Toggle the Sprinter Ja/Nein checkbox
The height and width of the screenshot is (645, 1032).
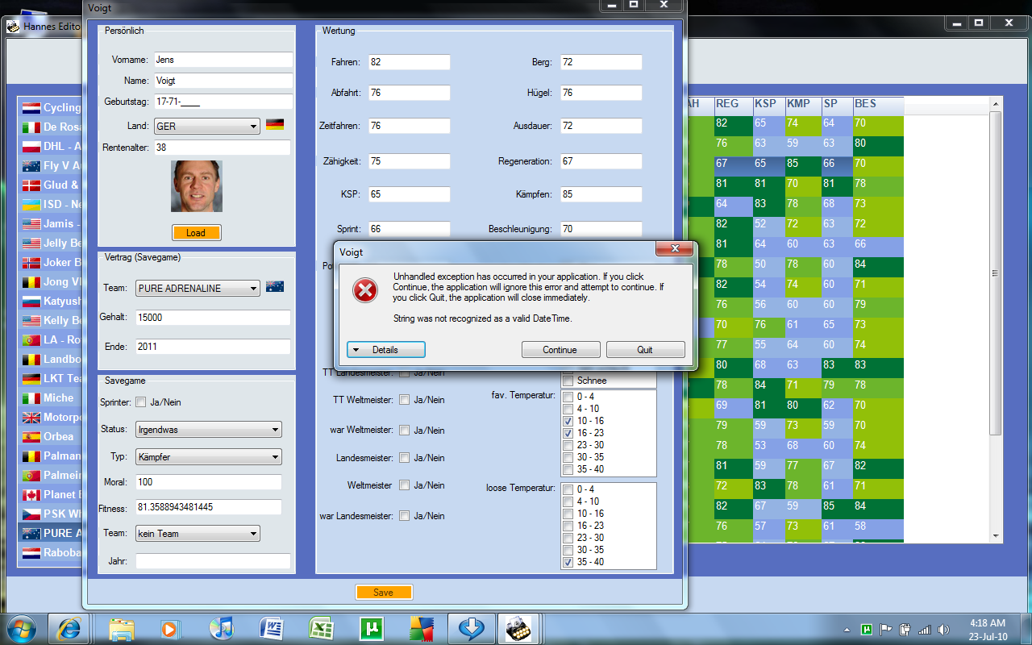(141, 402)
